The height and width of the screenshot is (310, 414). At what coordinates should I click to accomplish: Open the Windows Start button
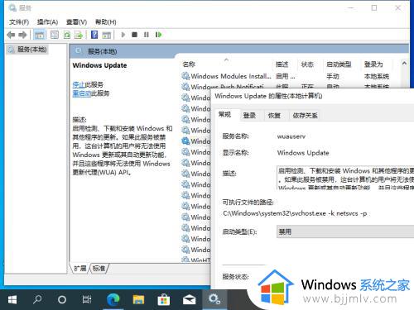pyautogui.click(x=12, y=299)
